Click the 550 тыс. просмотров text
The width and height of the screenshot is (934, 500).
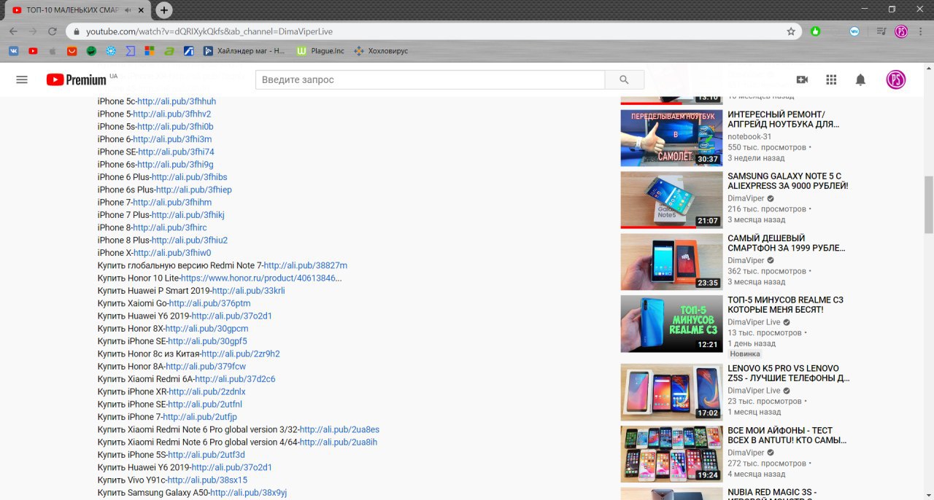[767, 147]
